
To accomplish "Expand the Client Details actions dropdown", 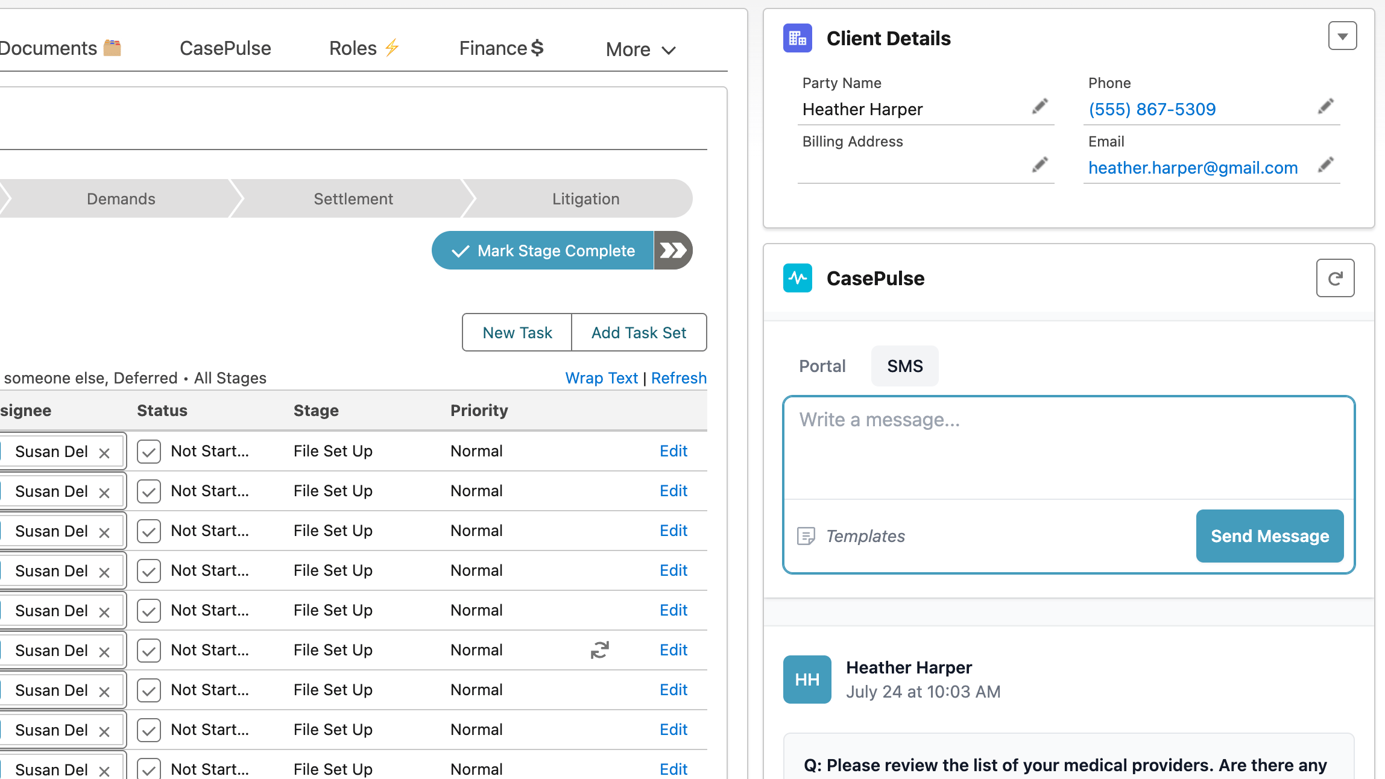I will 1342,36.
